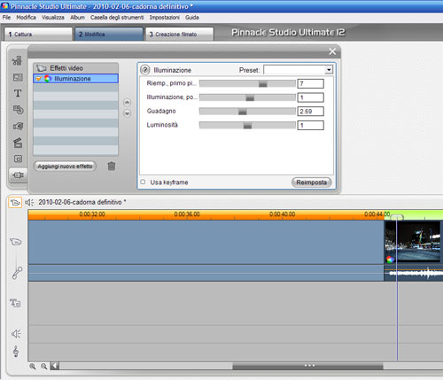
Task: Open the title editor T tool
Action: click(x=18, y=93)
